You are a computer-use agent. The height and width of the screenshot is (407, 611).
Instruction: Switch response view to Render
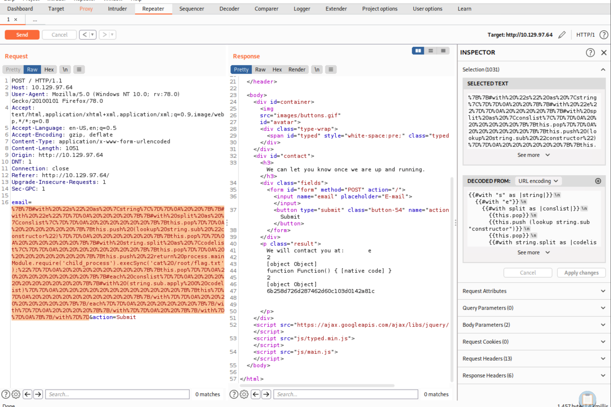[x=297, y=69]
